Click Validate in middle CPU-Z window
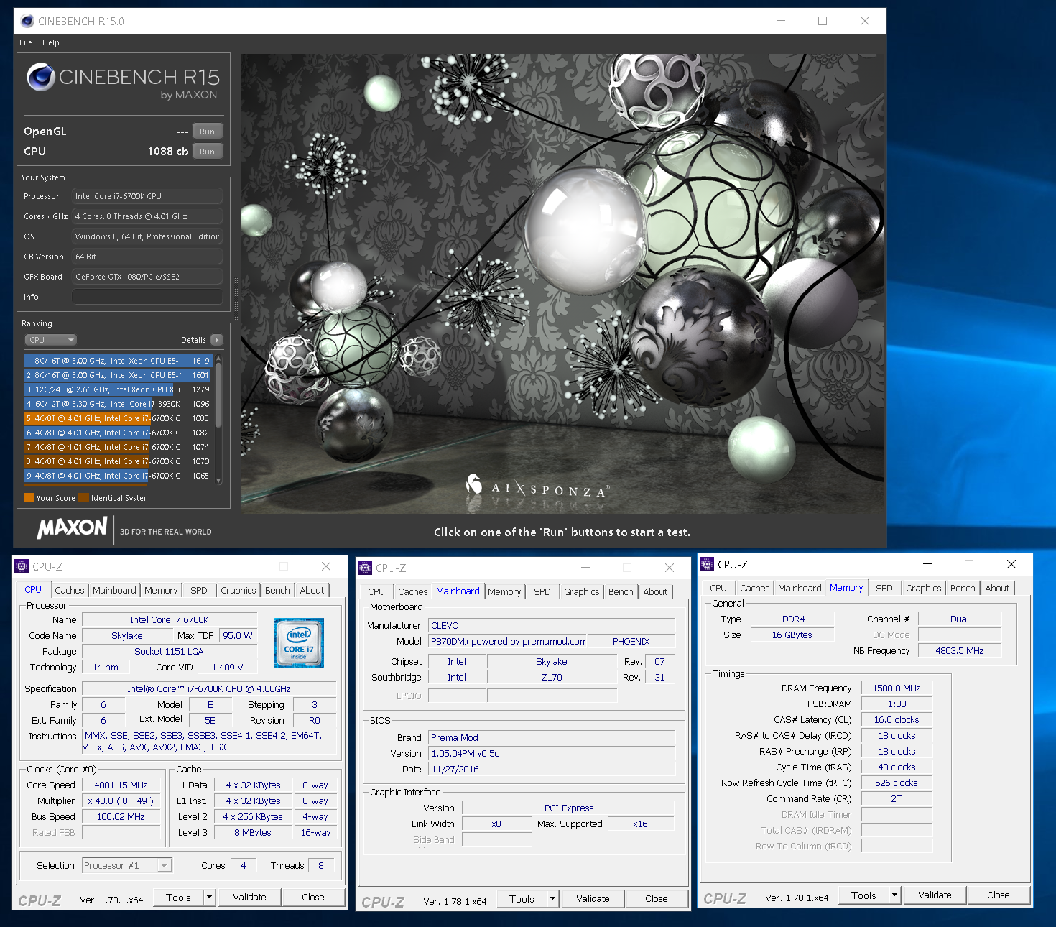The height and width of the screenshot is (927, 1056). (x=593, y=899)
